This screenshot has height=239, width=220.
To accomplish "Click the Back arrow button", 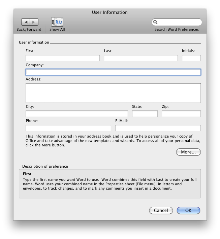I will click(26, 22).
